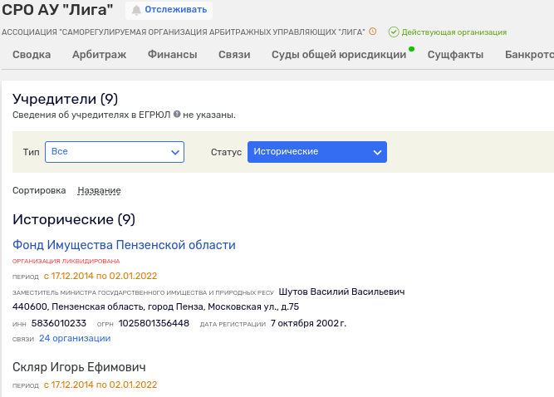Click the question mark icon near ЕГРЮЛ

pyautogui.click(x=177, y=114)
